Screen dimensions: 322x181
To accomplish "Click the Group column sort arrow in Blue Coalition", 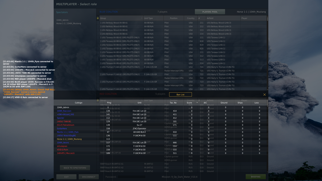I will [x=141, y=18].
